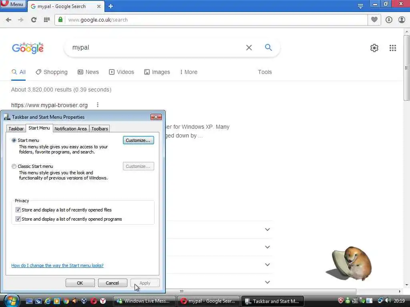
Task: Open a new browser tab
Action: click(x=111, y=6)
